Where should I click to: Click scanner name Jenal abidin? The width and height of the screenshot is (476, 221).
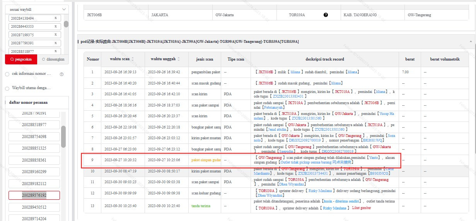pyautogui.click(x=277, y=130)
